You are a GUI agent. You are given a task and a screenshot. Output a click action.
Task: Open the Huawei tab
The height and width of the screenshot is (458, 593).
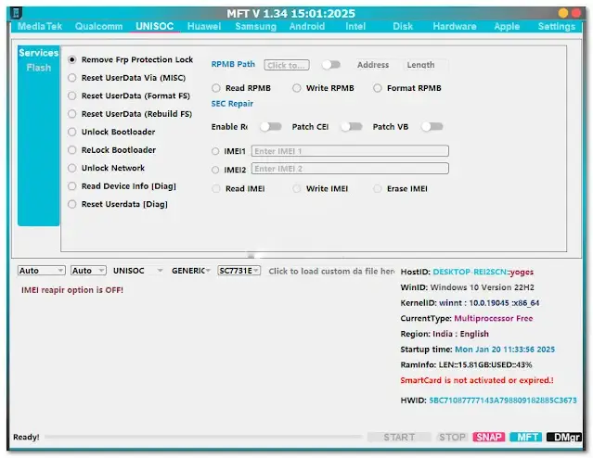pyautogui.click(x=204, y=26)
